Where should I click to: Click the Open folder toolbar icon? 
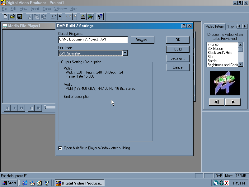click(x=12, y=17)
